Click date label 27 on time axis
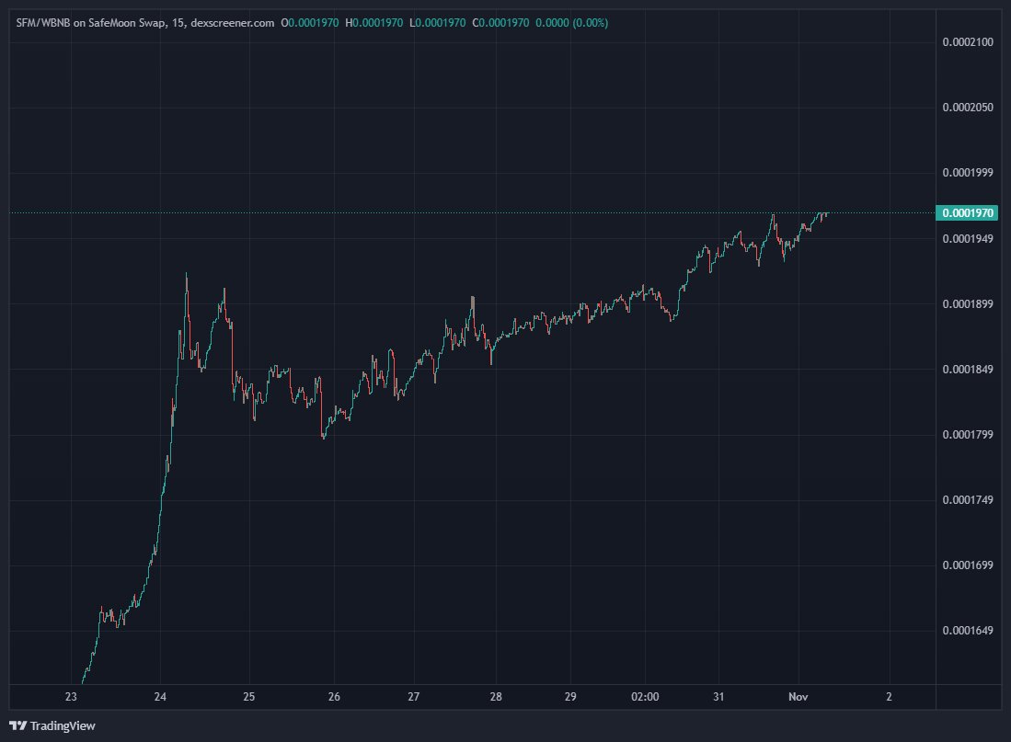 413,696
